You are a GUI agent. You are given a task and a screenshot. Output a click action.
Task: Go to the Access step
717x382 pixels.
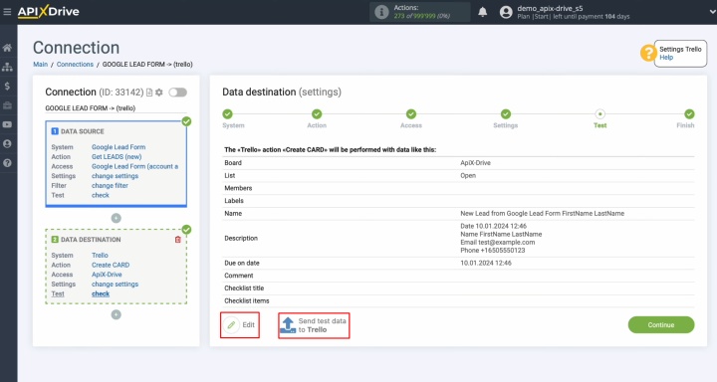pyautogui.click(x=411, y=114)
